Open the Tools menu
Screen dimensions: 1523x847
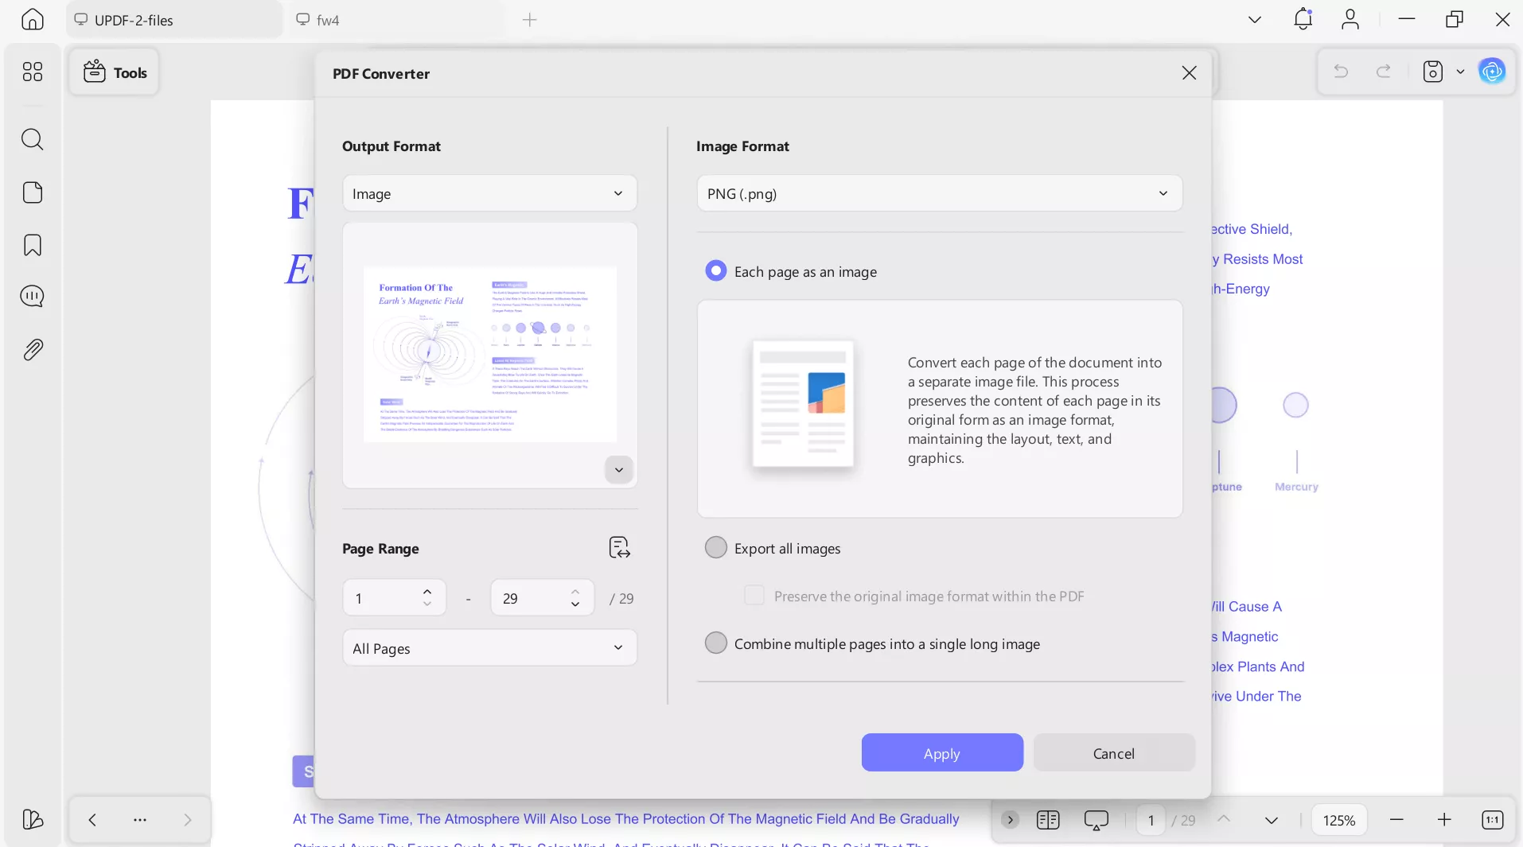115,72
